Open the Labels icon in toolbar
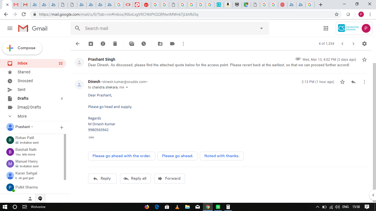The height and width of the screenshot is (211, 376). pyautogui.click(x=172, y=44)
